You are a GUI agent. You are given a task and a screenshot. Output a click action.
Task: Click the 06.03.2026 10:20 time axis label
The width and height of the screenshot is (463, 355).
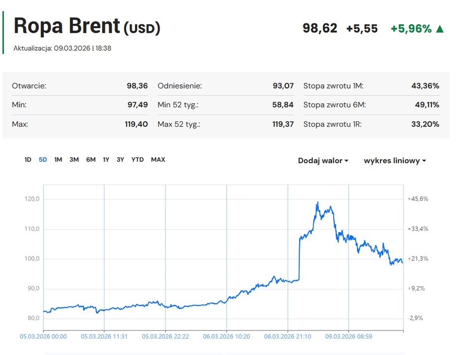[226, 336]
